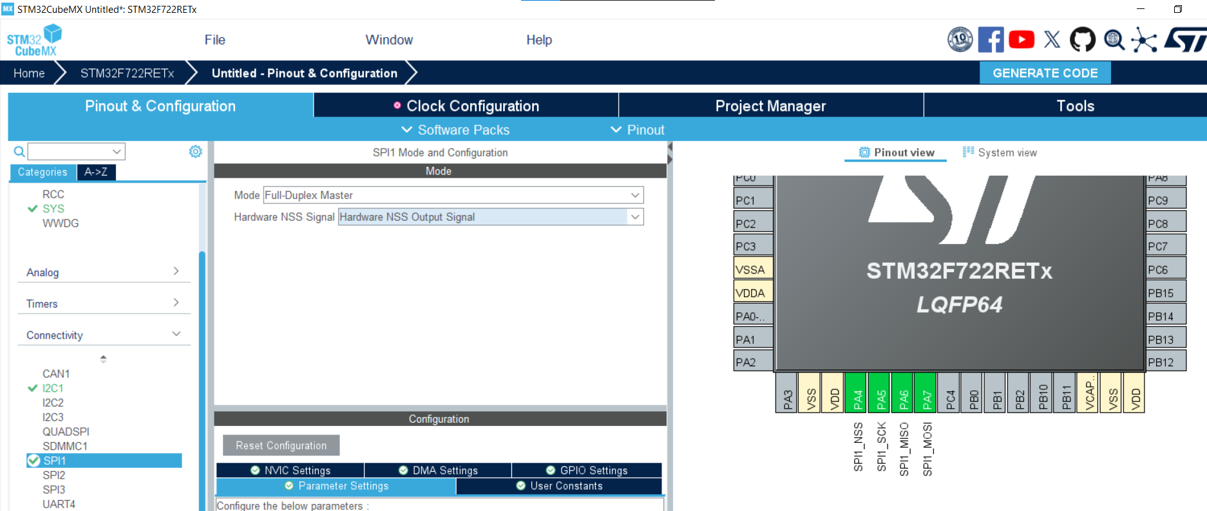Image resolution: width=1207 pixels, height=511 pixels.
Task: Click the globe search icon in the header
Action: 1114,40
